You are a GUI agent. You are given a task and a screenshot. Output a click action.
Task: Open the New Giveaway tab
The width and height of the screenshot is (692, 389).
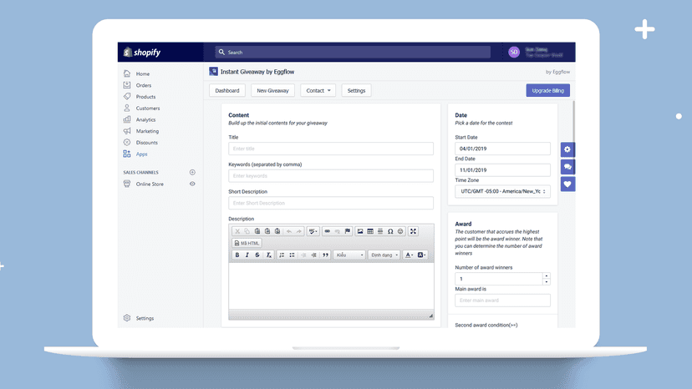[x=272, y=90]
